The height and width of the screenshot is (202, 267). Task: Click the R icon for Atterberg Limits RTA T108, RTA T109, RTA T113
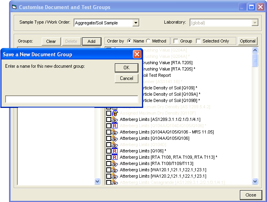pyautogui.click(x=115, y=157)
